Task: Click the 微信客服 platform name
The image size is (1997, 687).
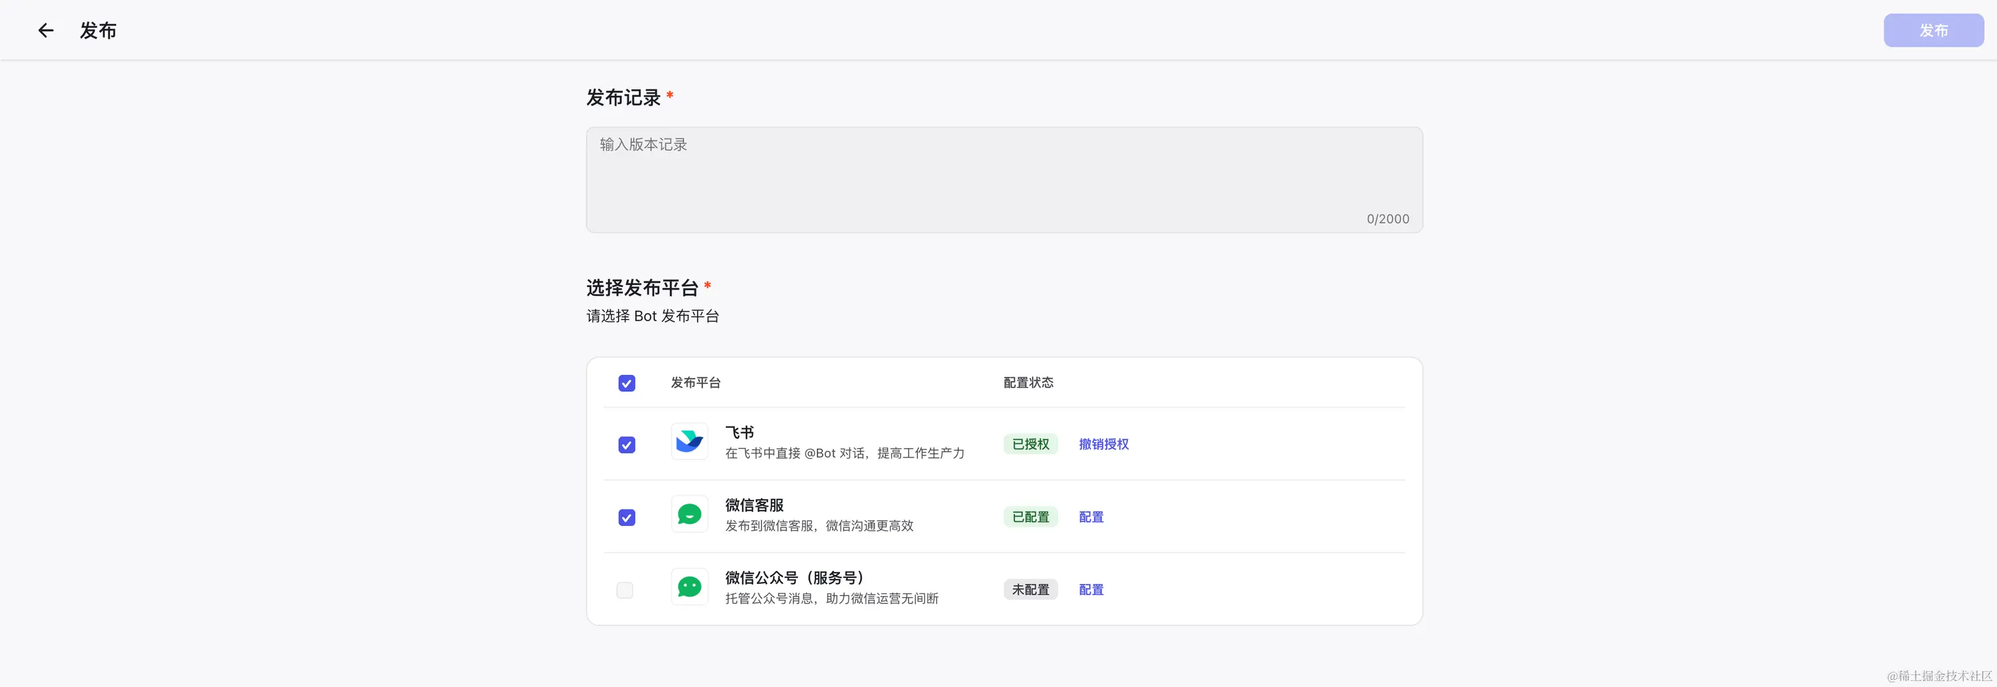Action: click(754, 505)
